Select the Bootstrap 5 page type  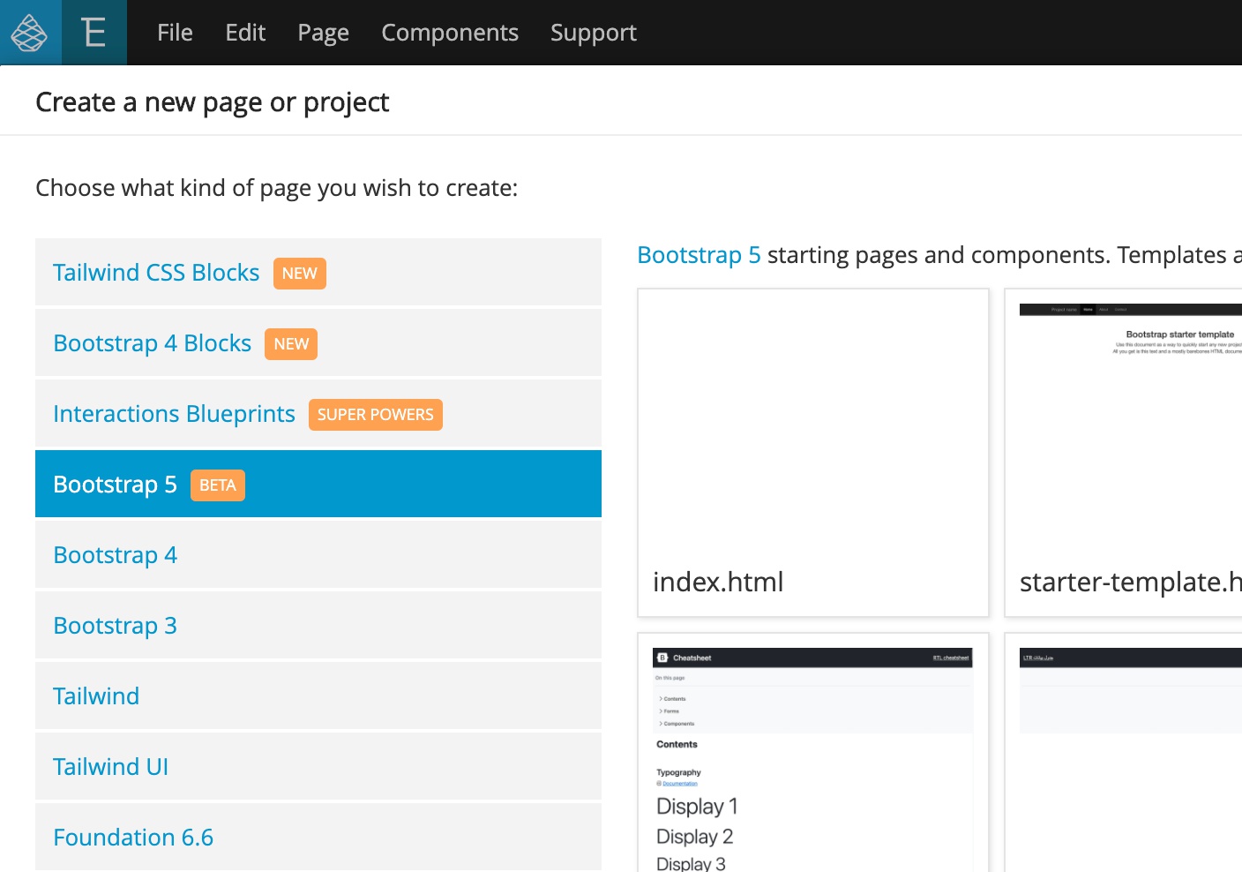pos(318,484)
